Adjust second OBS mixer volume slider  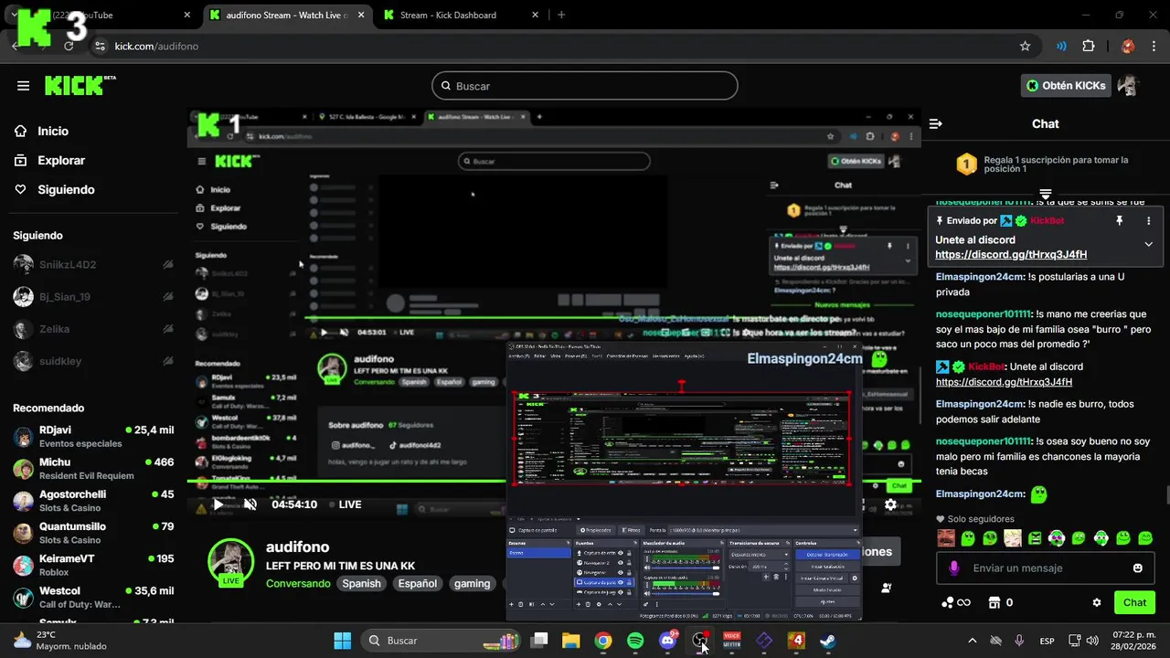point(686,594)
